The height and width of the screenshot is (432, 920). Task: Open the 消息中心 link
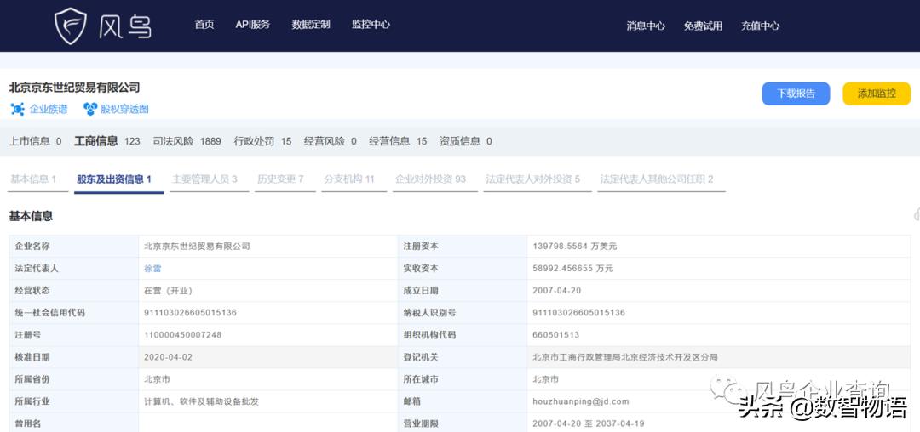point(646,26)
